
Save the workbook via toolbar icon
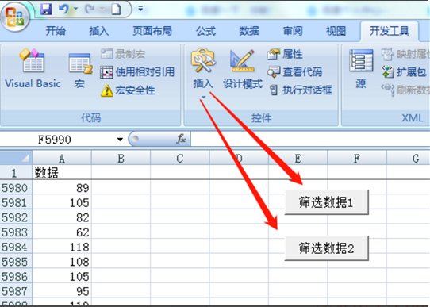[x=46, y=9]
